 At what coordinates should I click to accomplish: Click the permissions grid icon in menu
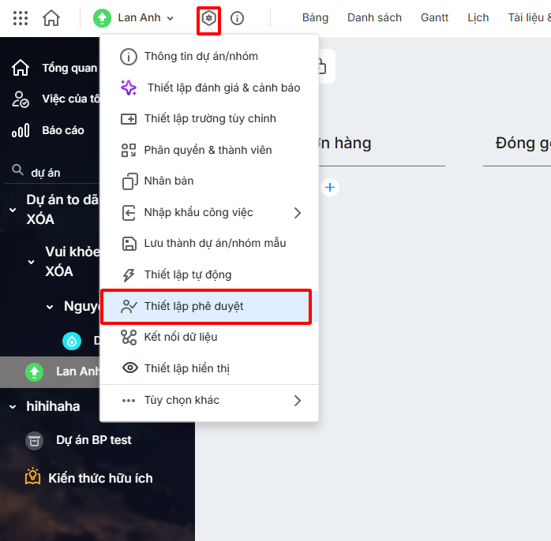pyautogui.click(x=129, y=151)
